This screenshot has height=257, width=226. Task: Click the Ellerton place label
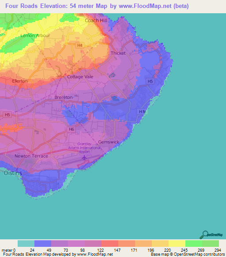point(20,81)
